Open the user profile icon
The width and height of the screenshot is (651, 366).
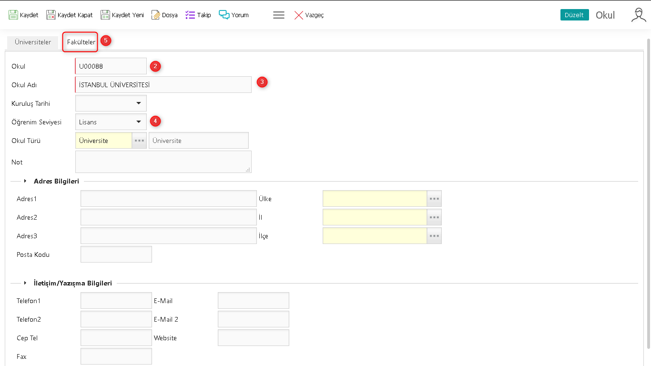[638, 15]
